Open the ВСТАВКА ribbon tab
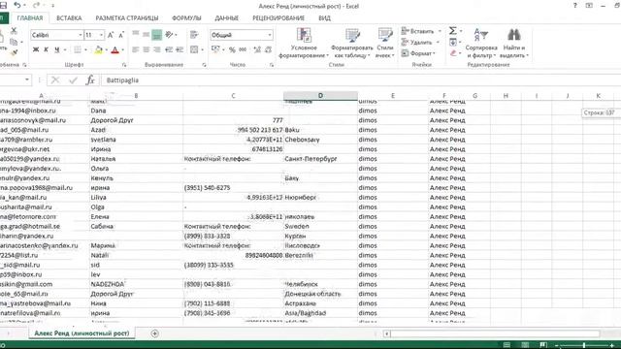 pos(69,18)
